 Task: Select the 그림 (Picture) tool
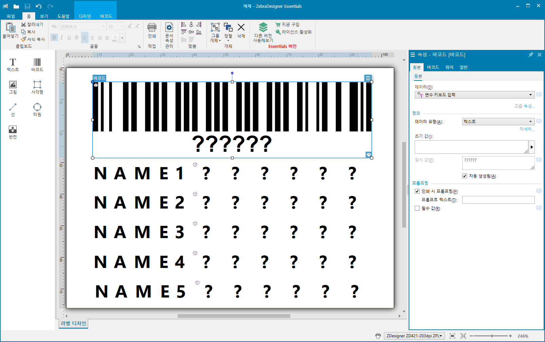13,87
